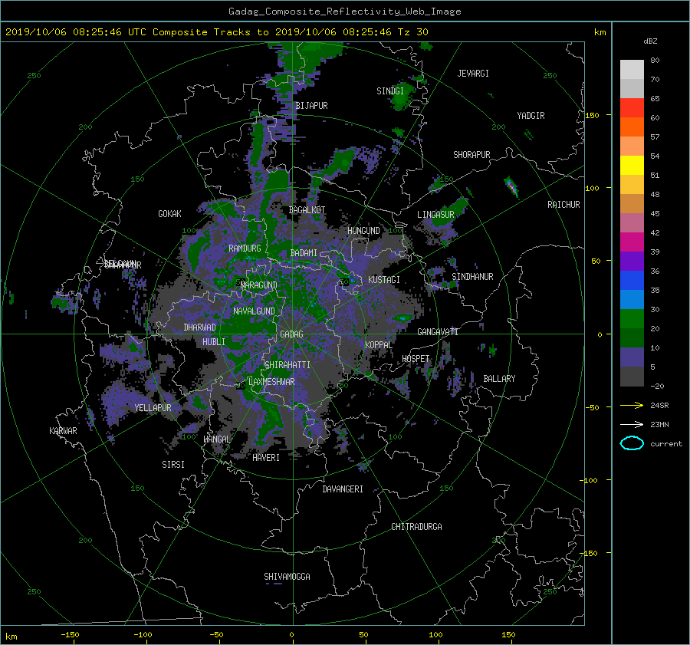Click the BALLARY city label
The image size is (690, 645).
pos(499,379)
